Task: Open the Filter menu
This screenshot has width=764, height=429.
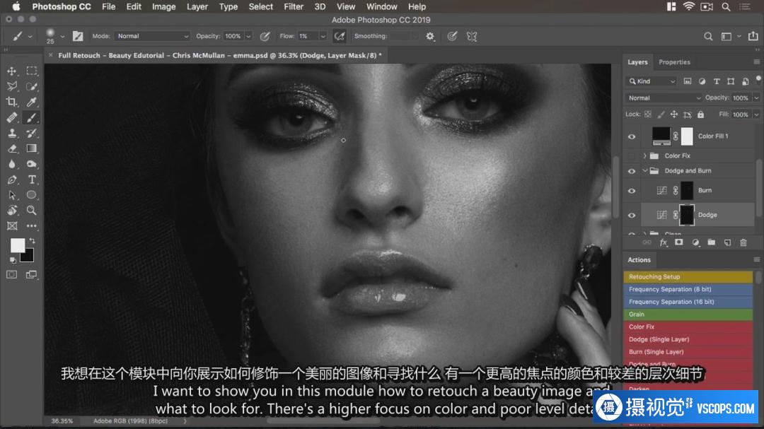Action: coord(294,7)
